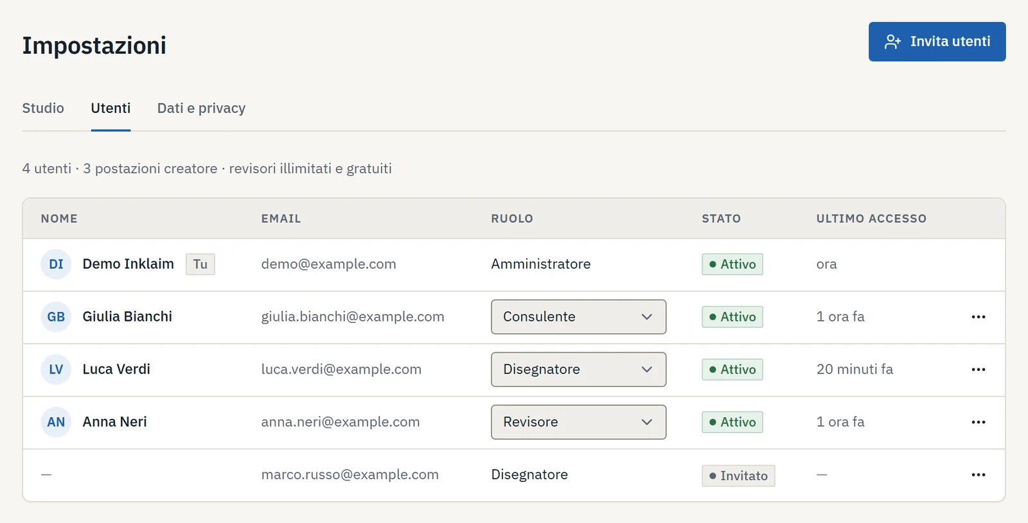Click the Invitato status badge

[x=738, y=476]
